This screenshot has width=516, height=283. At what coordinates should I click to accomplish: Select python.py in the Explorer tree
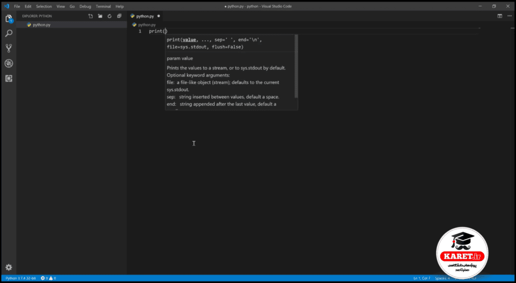pyautogui.click(x=72, y=25)
